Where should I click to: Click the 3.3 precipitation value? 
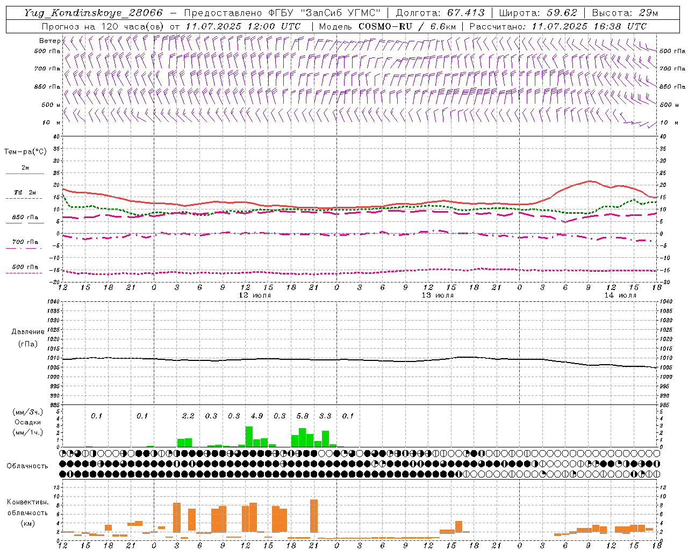point(325,416)
